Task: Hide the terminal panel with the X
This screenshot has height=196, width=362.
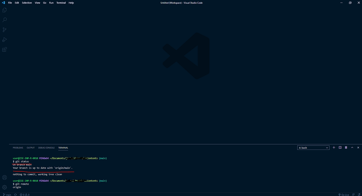Action: pyautogui.click(x=358, y=147)
